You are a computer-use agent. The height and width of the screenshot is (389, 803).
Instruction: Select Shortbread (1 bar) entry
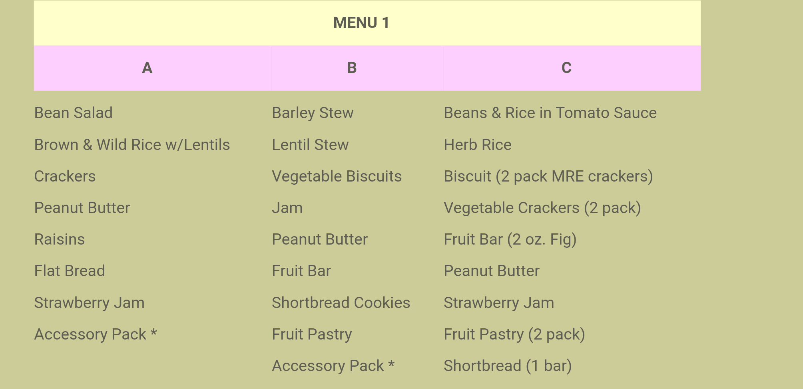tap(508, 366)
